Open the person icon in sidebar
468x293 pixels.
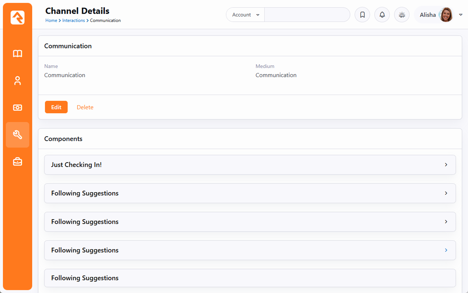18,81
